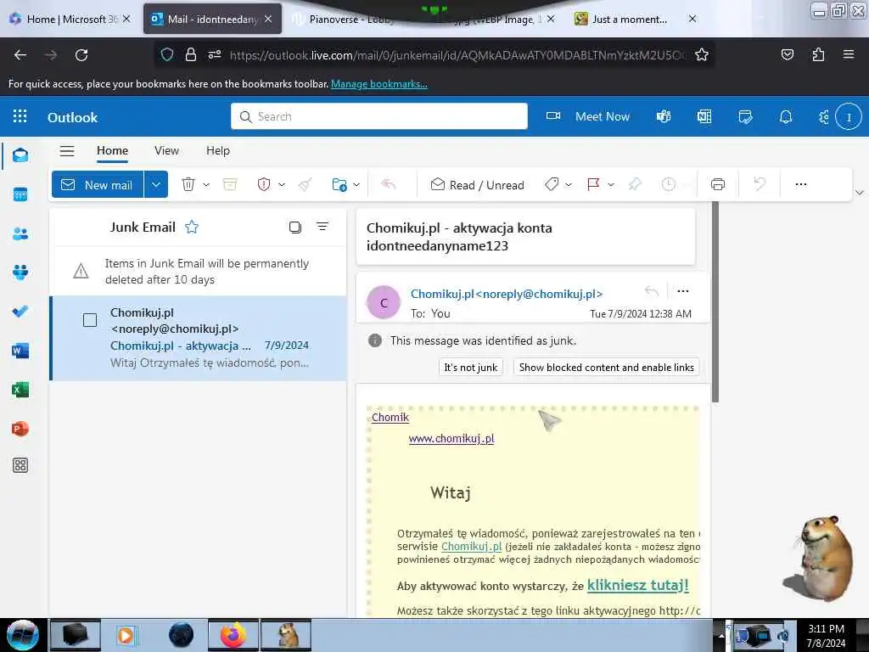Expand the Flag dropdown arrow

coord(611,184)
